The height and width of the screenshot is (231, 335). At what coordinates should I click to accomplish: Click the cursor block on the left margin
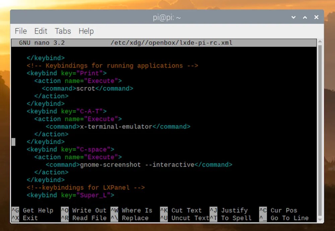pos(13,142)
